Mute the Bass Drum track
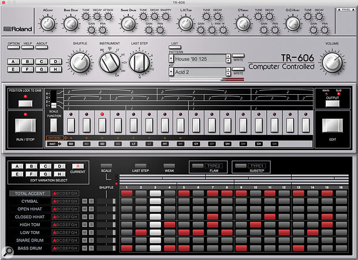 [84, 248]
